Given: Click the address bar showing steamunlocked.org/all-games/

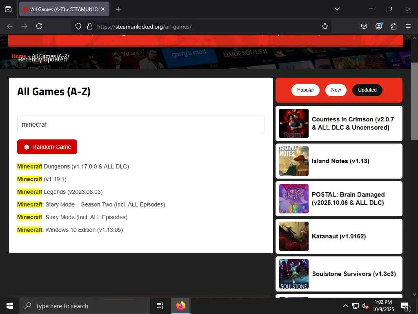Looking at the screenshot, I should [202, 27].
